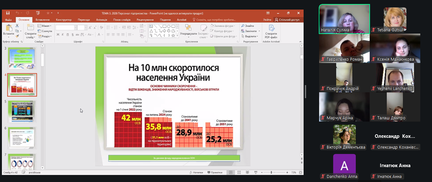
Task: Open the Вставлення ribbon tab
Action: tap(43, 20)
